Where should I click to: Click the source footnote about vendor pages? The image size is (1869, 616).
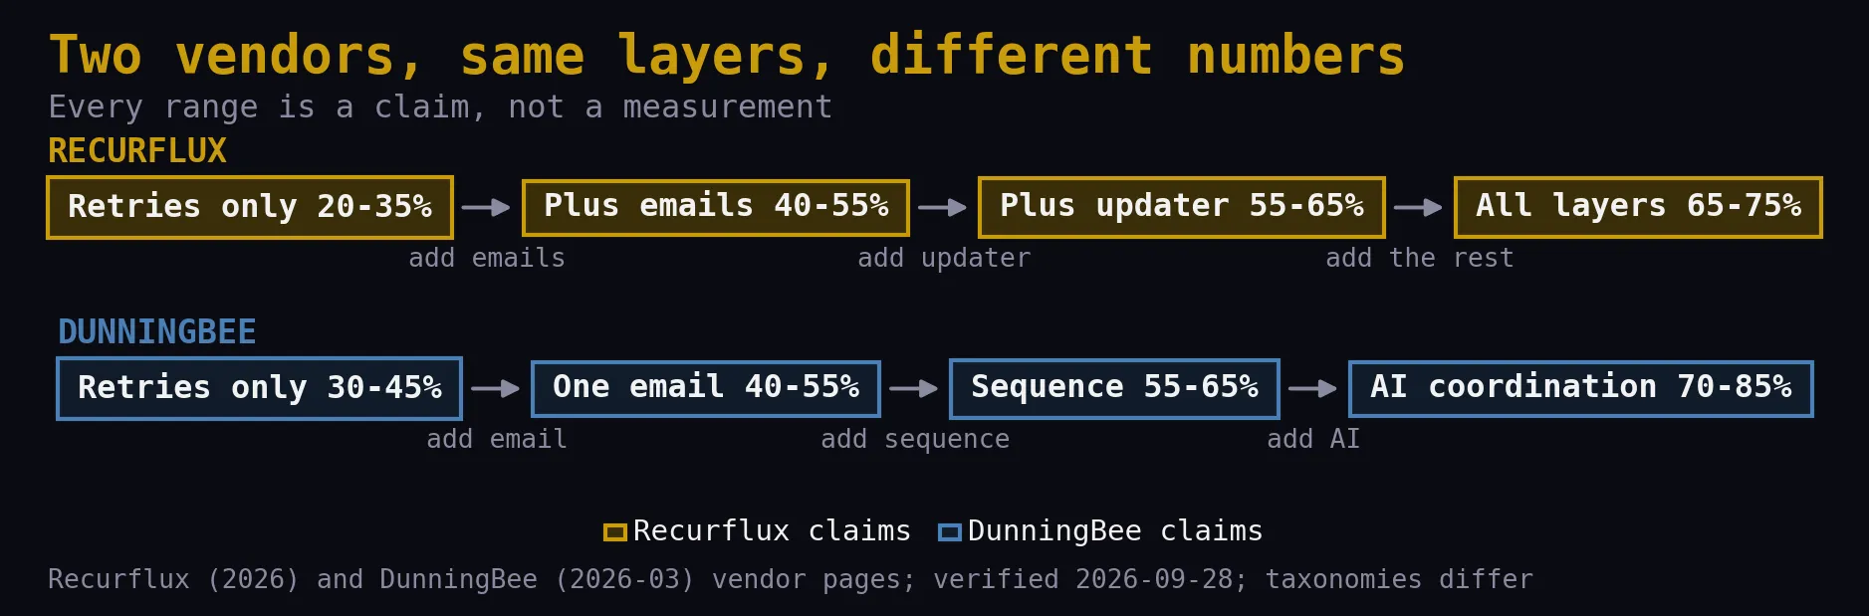click(x=791, y=579)
